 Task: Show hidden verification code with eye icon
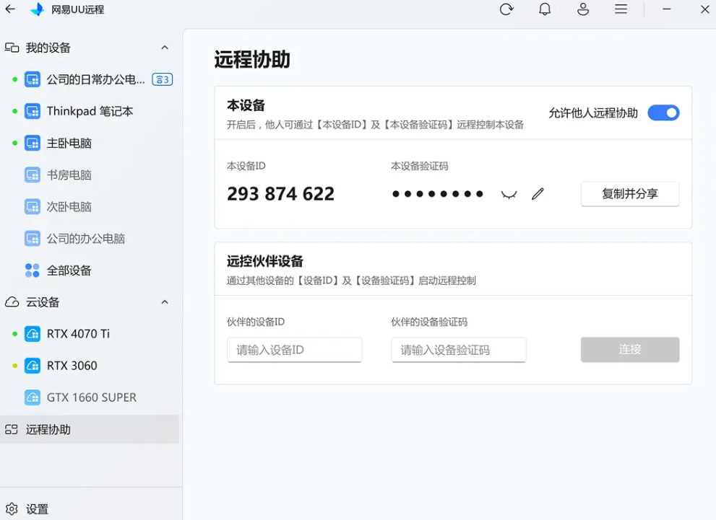coord(509,194)
